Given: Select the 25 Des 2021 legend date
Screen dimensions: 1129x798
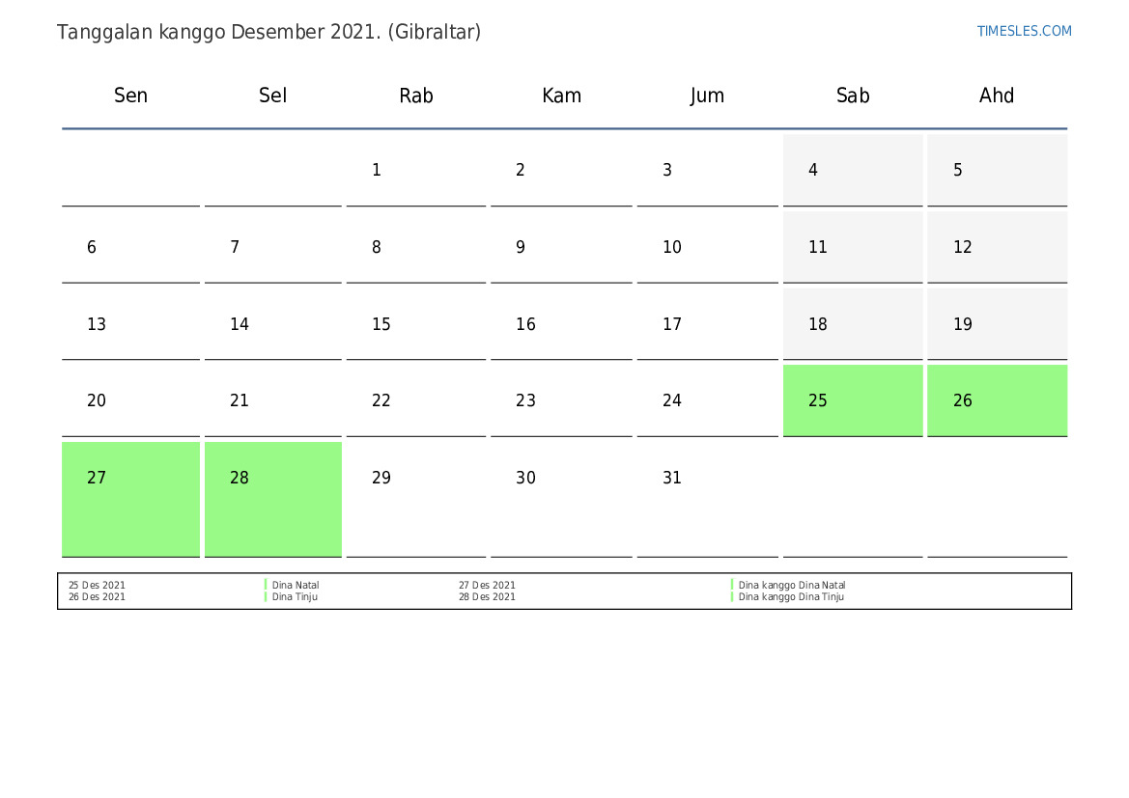Looking at the screenshot, I should (x=97, y=585).
